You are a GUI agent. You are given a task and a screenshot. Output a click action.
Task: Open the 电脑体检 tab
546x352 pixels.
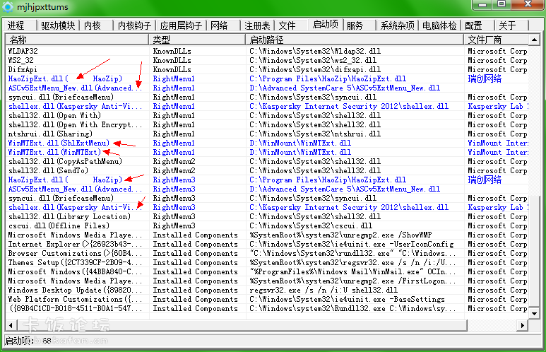pos(439,25)
